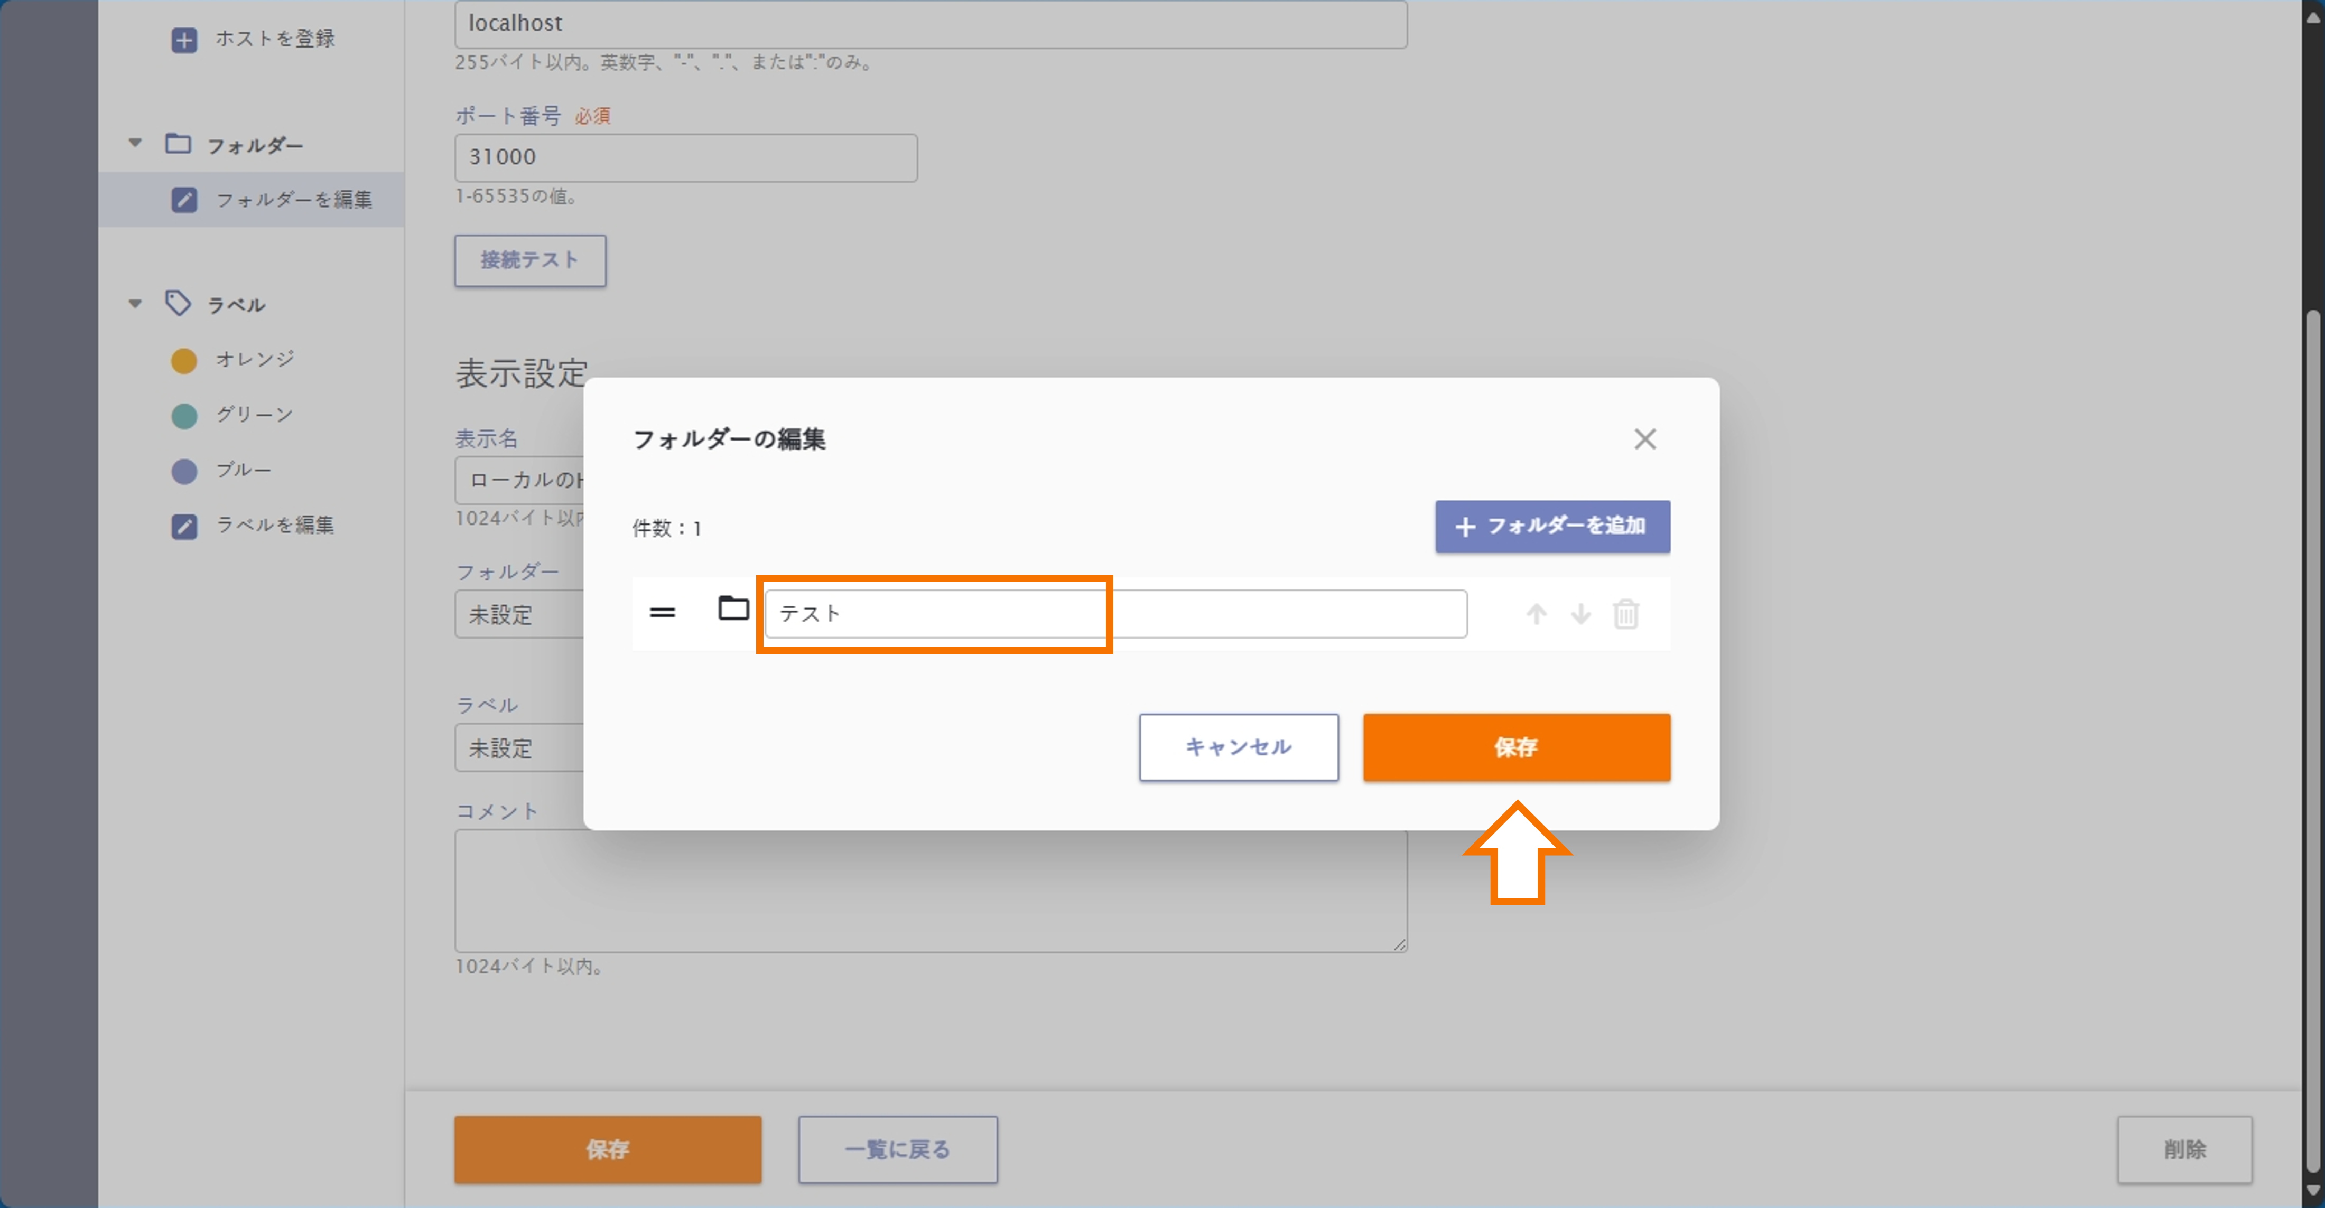Click the tag icon beside ラベル
Image resolution: width=2325 pixels, height=1208 pixels.
178,303
